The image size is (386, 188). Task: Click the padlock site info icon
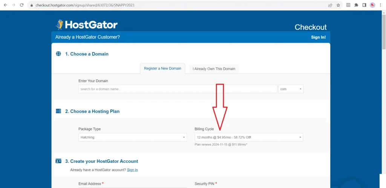coord(32,5)
